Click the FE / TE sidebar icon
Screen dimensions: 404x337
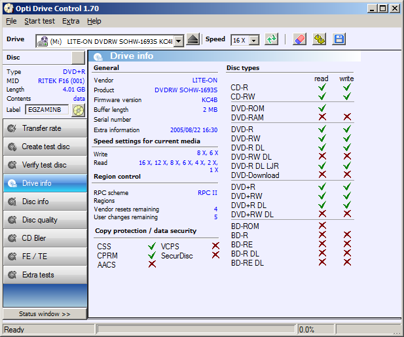click(x=12, y=257)
